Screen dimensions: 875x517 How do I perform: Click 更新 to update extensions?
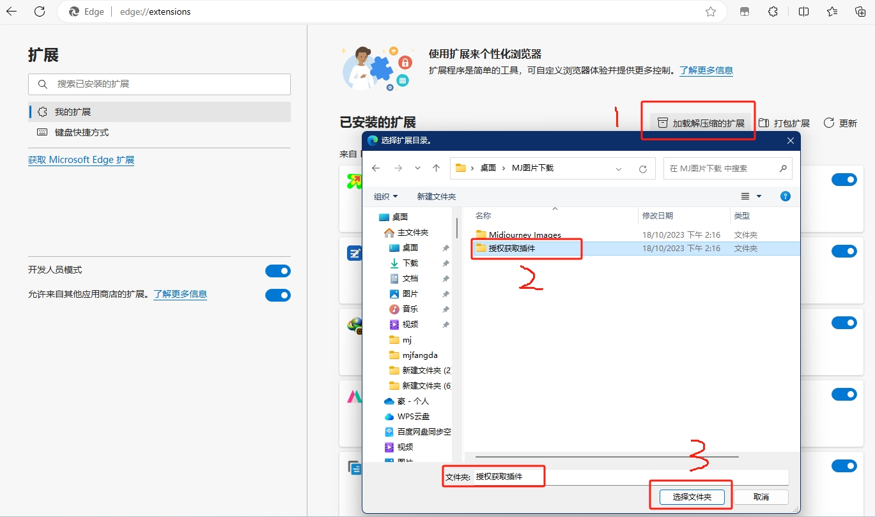pos(840,123)
